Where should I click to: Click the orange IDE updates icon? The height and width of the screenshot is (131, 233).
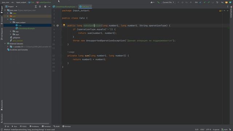tap(226, 3)
